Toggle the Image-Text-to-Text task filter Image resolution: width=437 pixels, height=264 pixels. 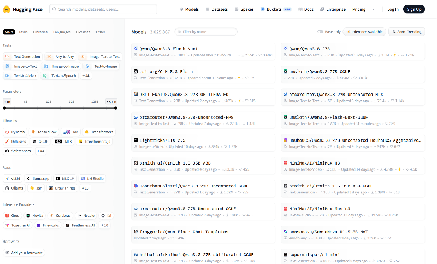100,57
